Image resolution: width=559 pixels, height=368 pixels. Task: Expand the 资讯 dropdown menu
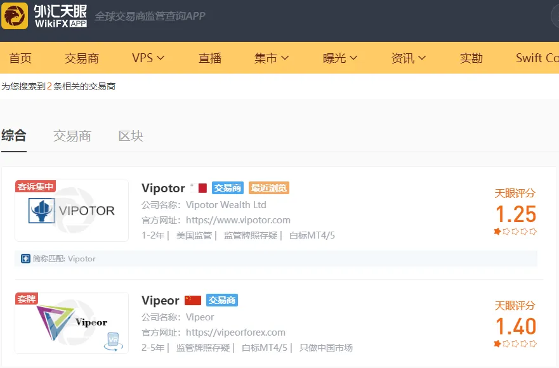coord(408,58)
